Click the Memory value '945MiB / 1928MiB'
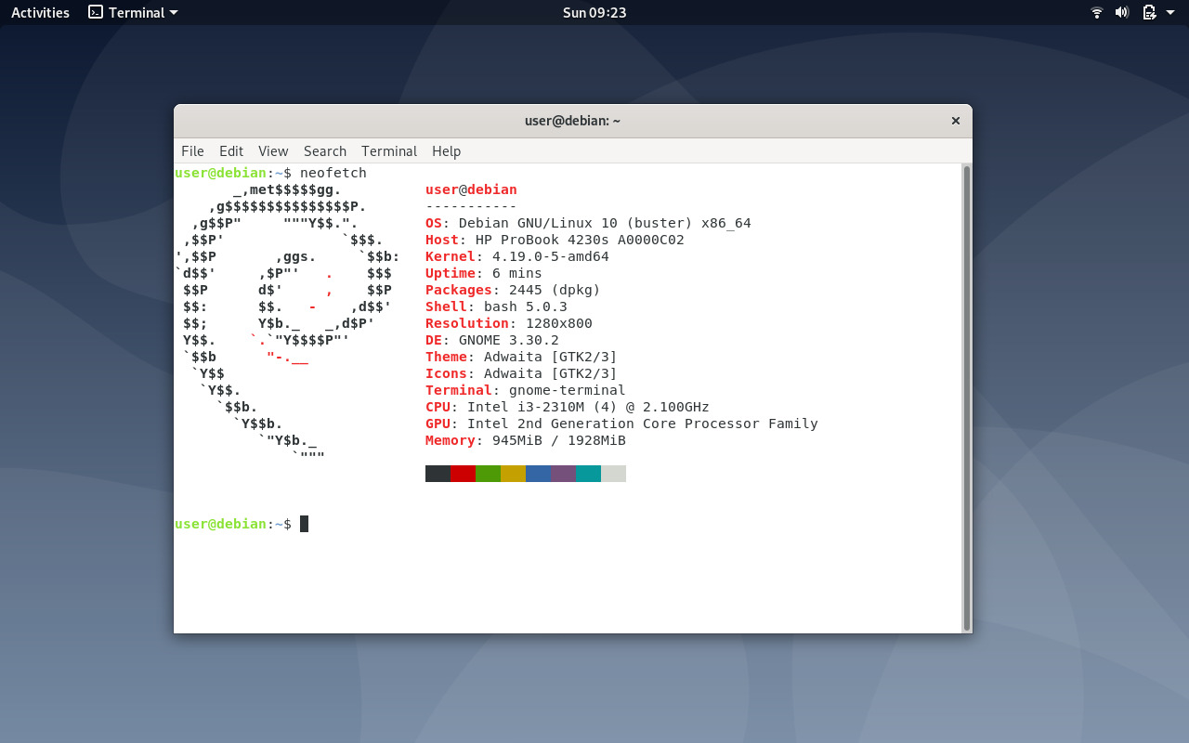1189x743 pixels. [x=559, y=440]
